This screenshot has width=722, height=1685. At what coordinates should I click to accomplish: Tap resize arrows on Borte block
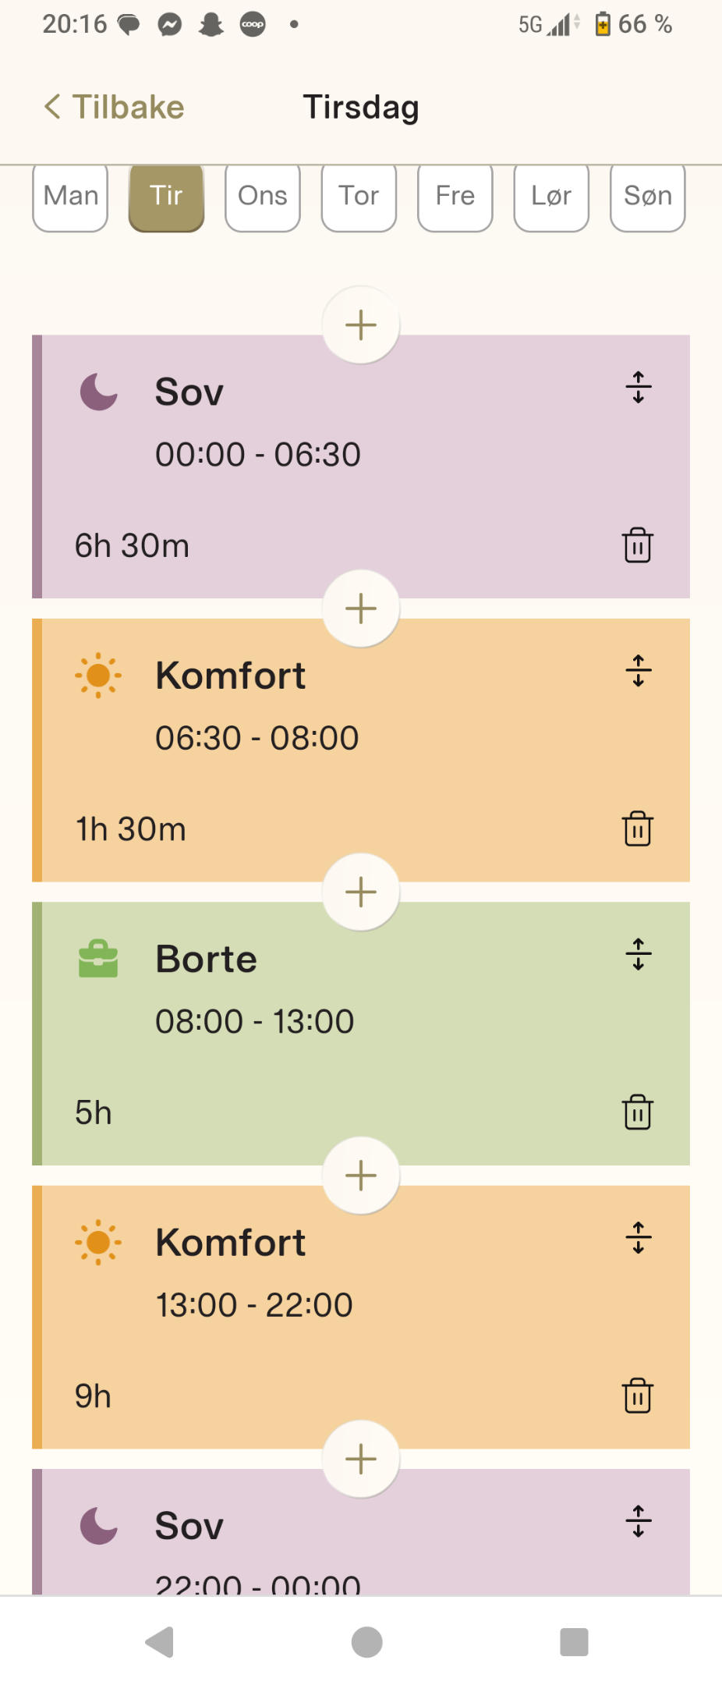(x=638, y=954)
